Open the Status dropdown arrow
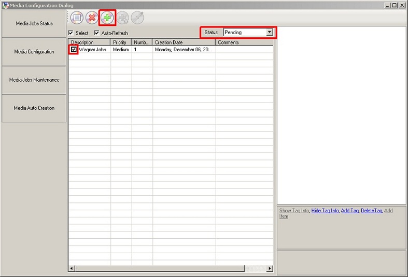408x277 pixels. (270, 32)
